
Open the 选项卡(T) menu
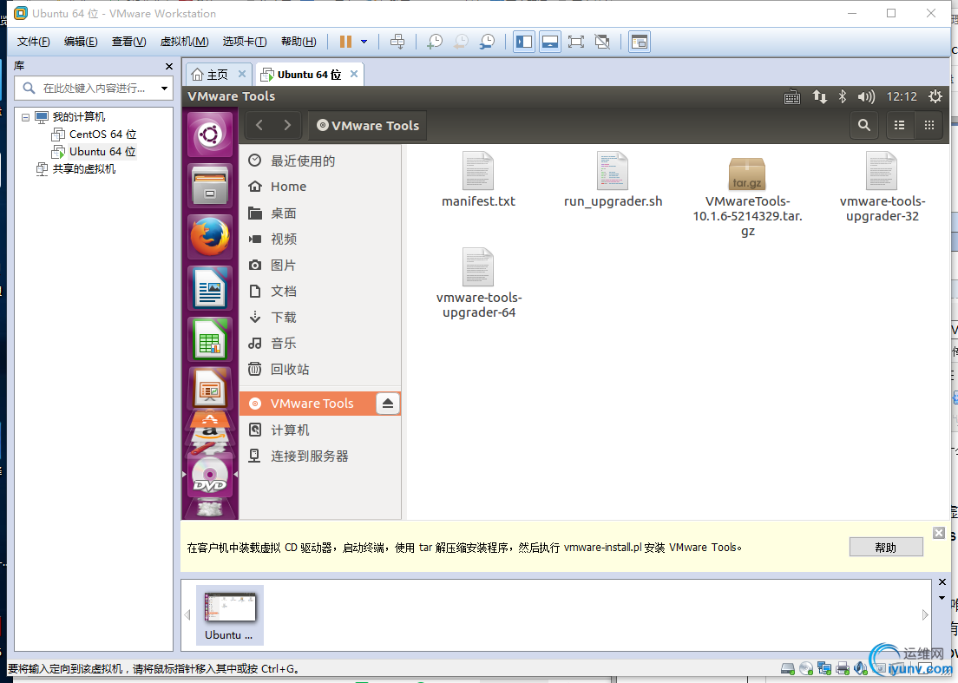coord(245,42)
